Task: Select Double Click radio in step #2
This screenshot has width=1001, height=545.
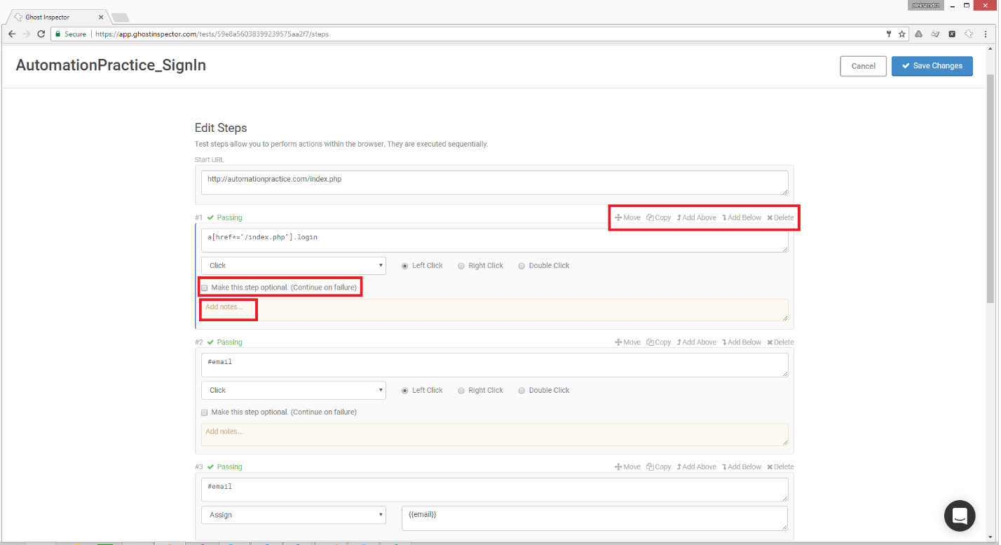Action: point(522,391)
